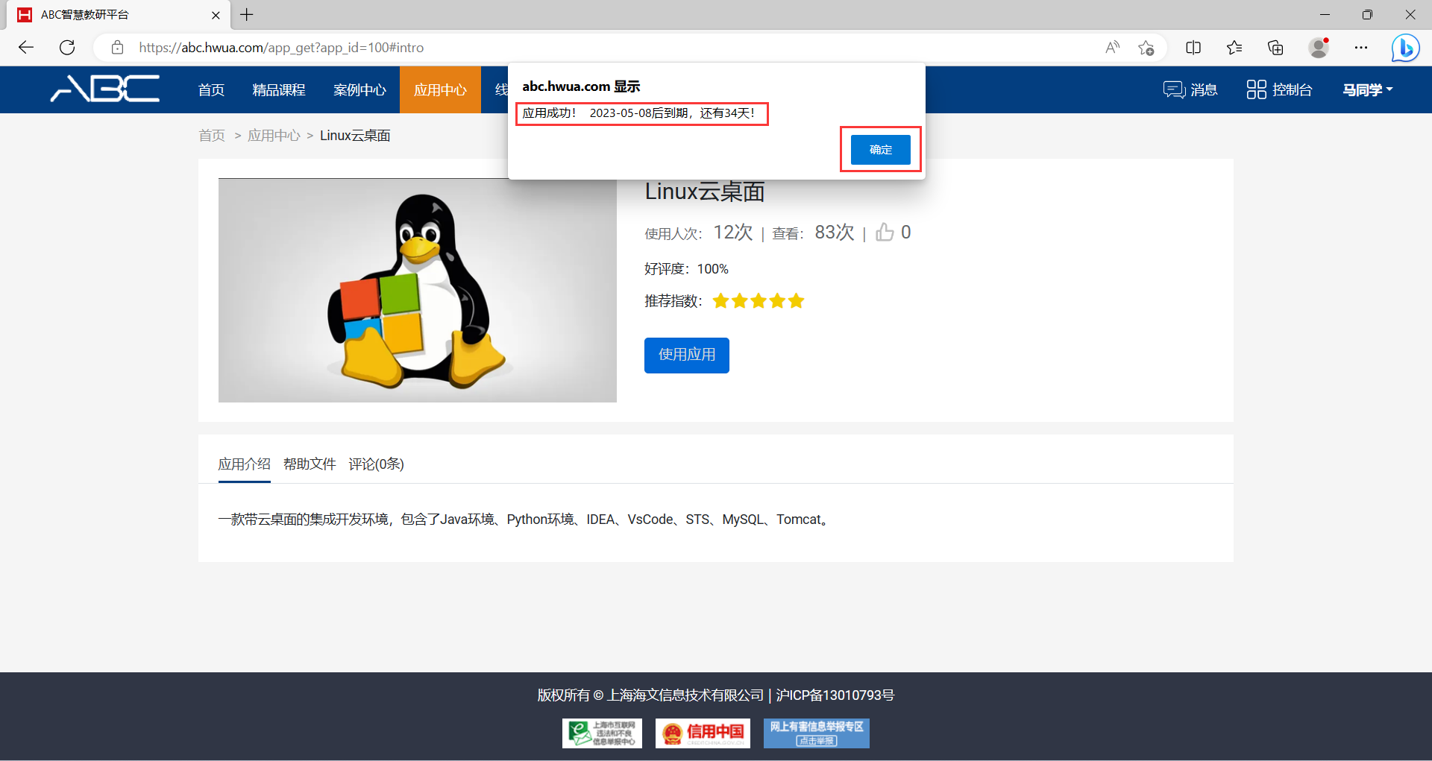
Task: Add this page to favorites star
Action: point(1146,48)
